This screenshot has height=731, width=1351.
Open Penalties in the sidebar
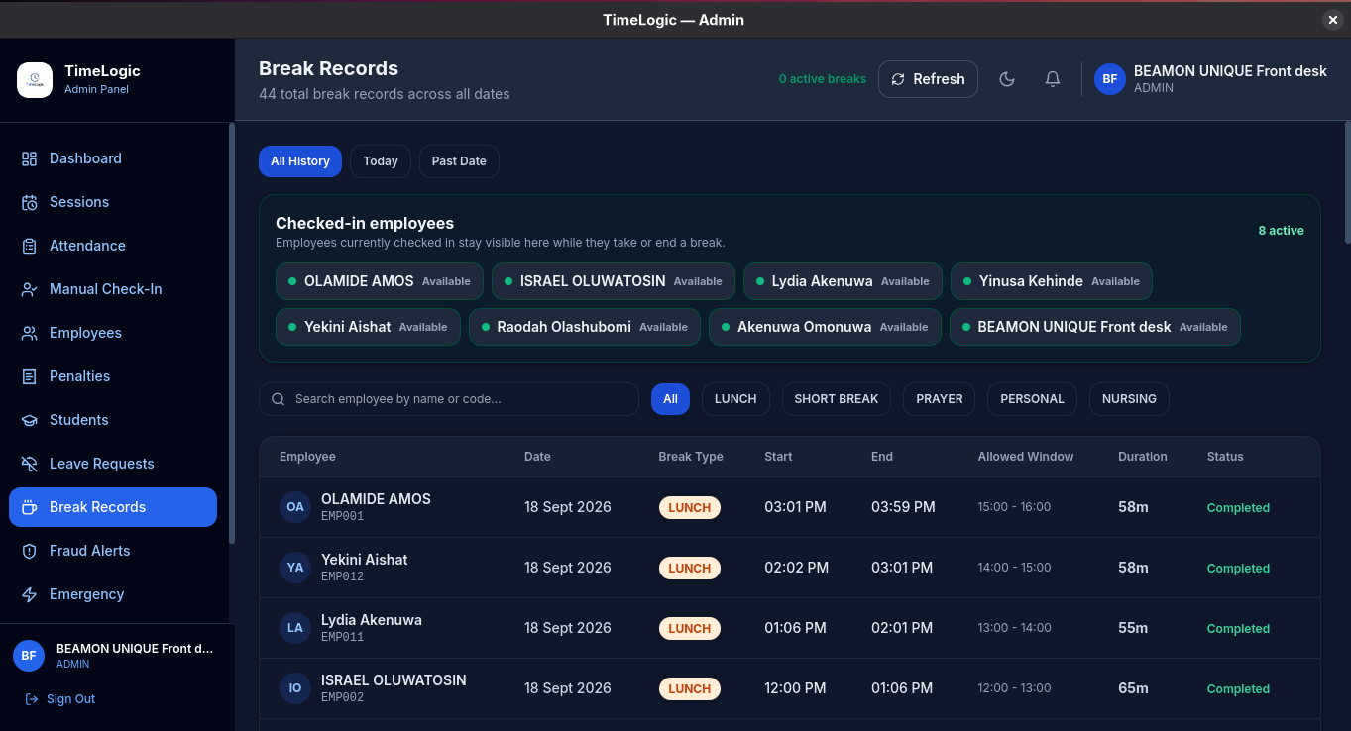coord(113,376)
